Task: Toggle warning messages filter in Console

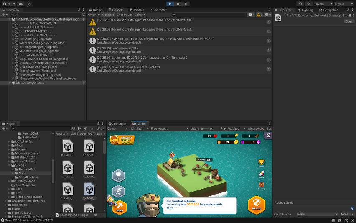Action: click(259, 15)
